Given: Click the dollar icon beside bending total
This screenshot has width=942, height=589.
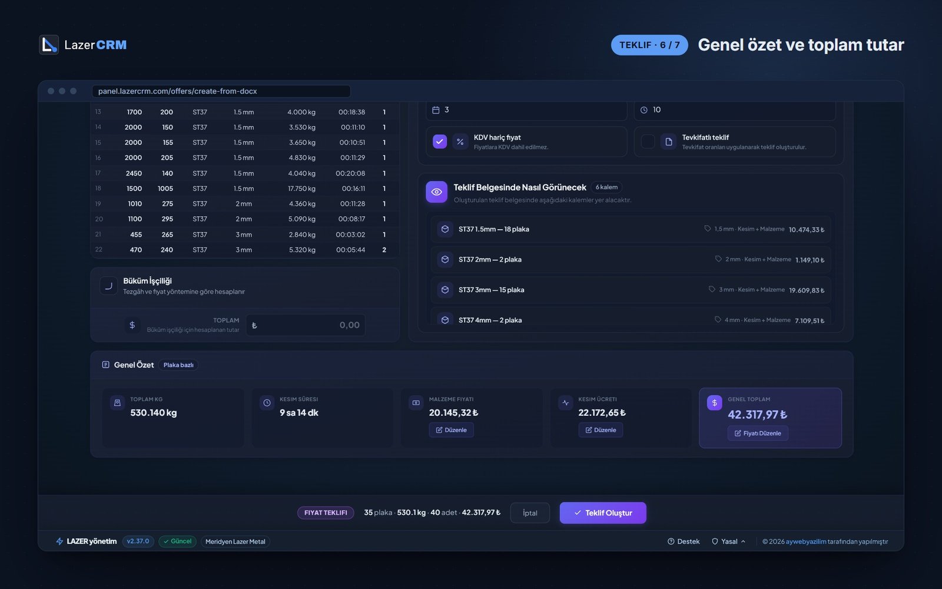Looking at the screenshot, I should tap(132, 325).
